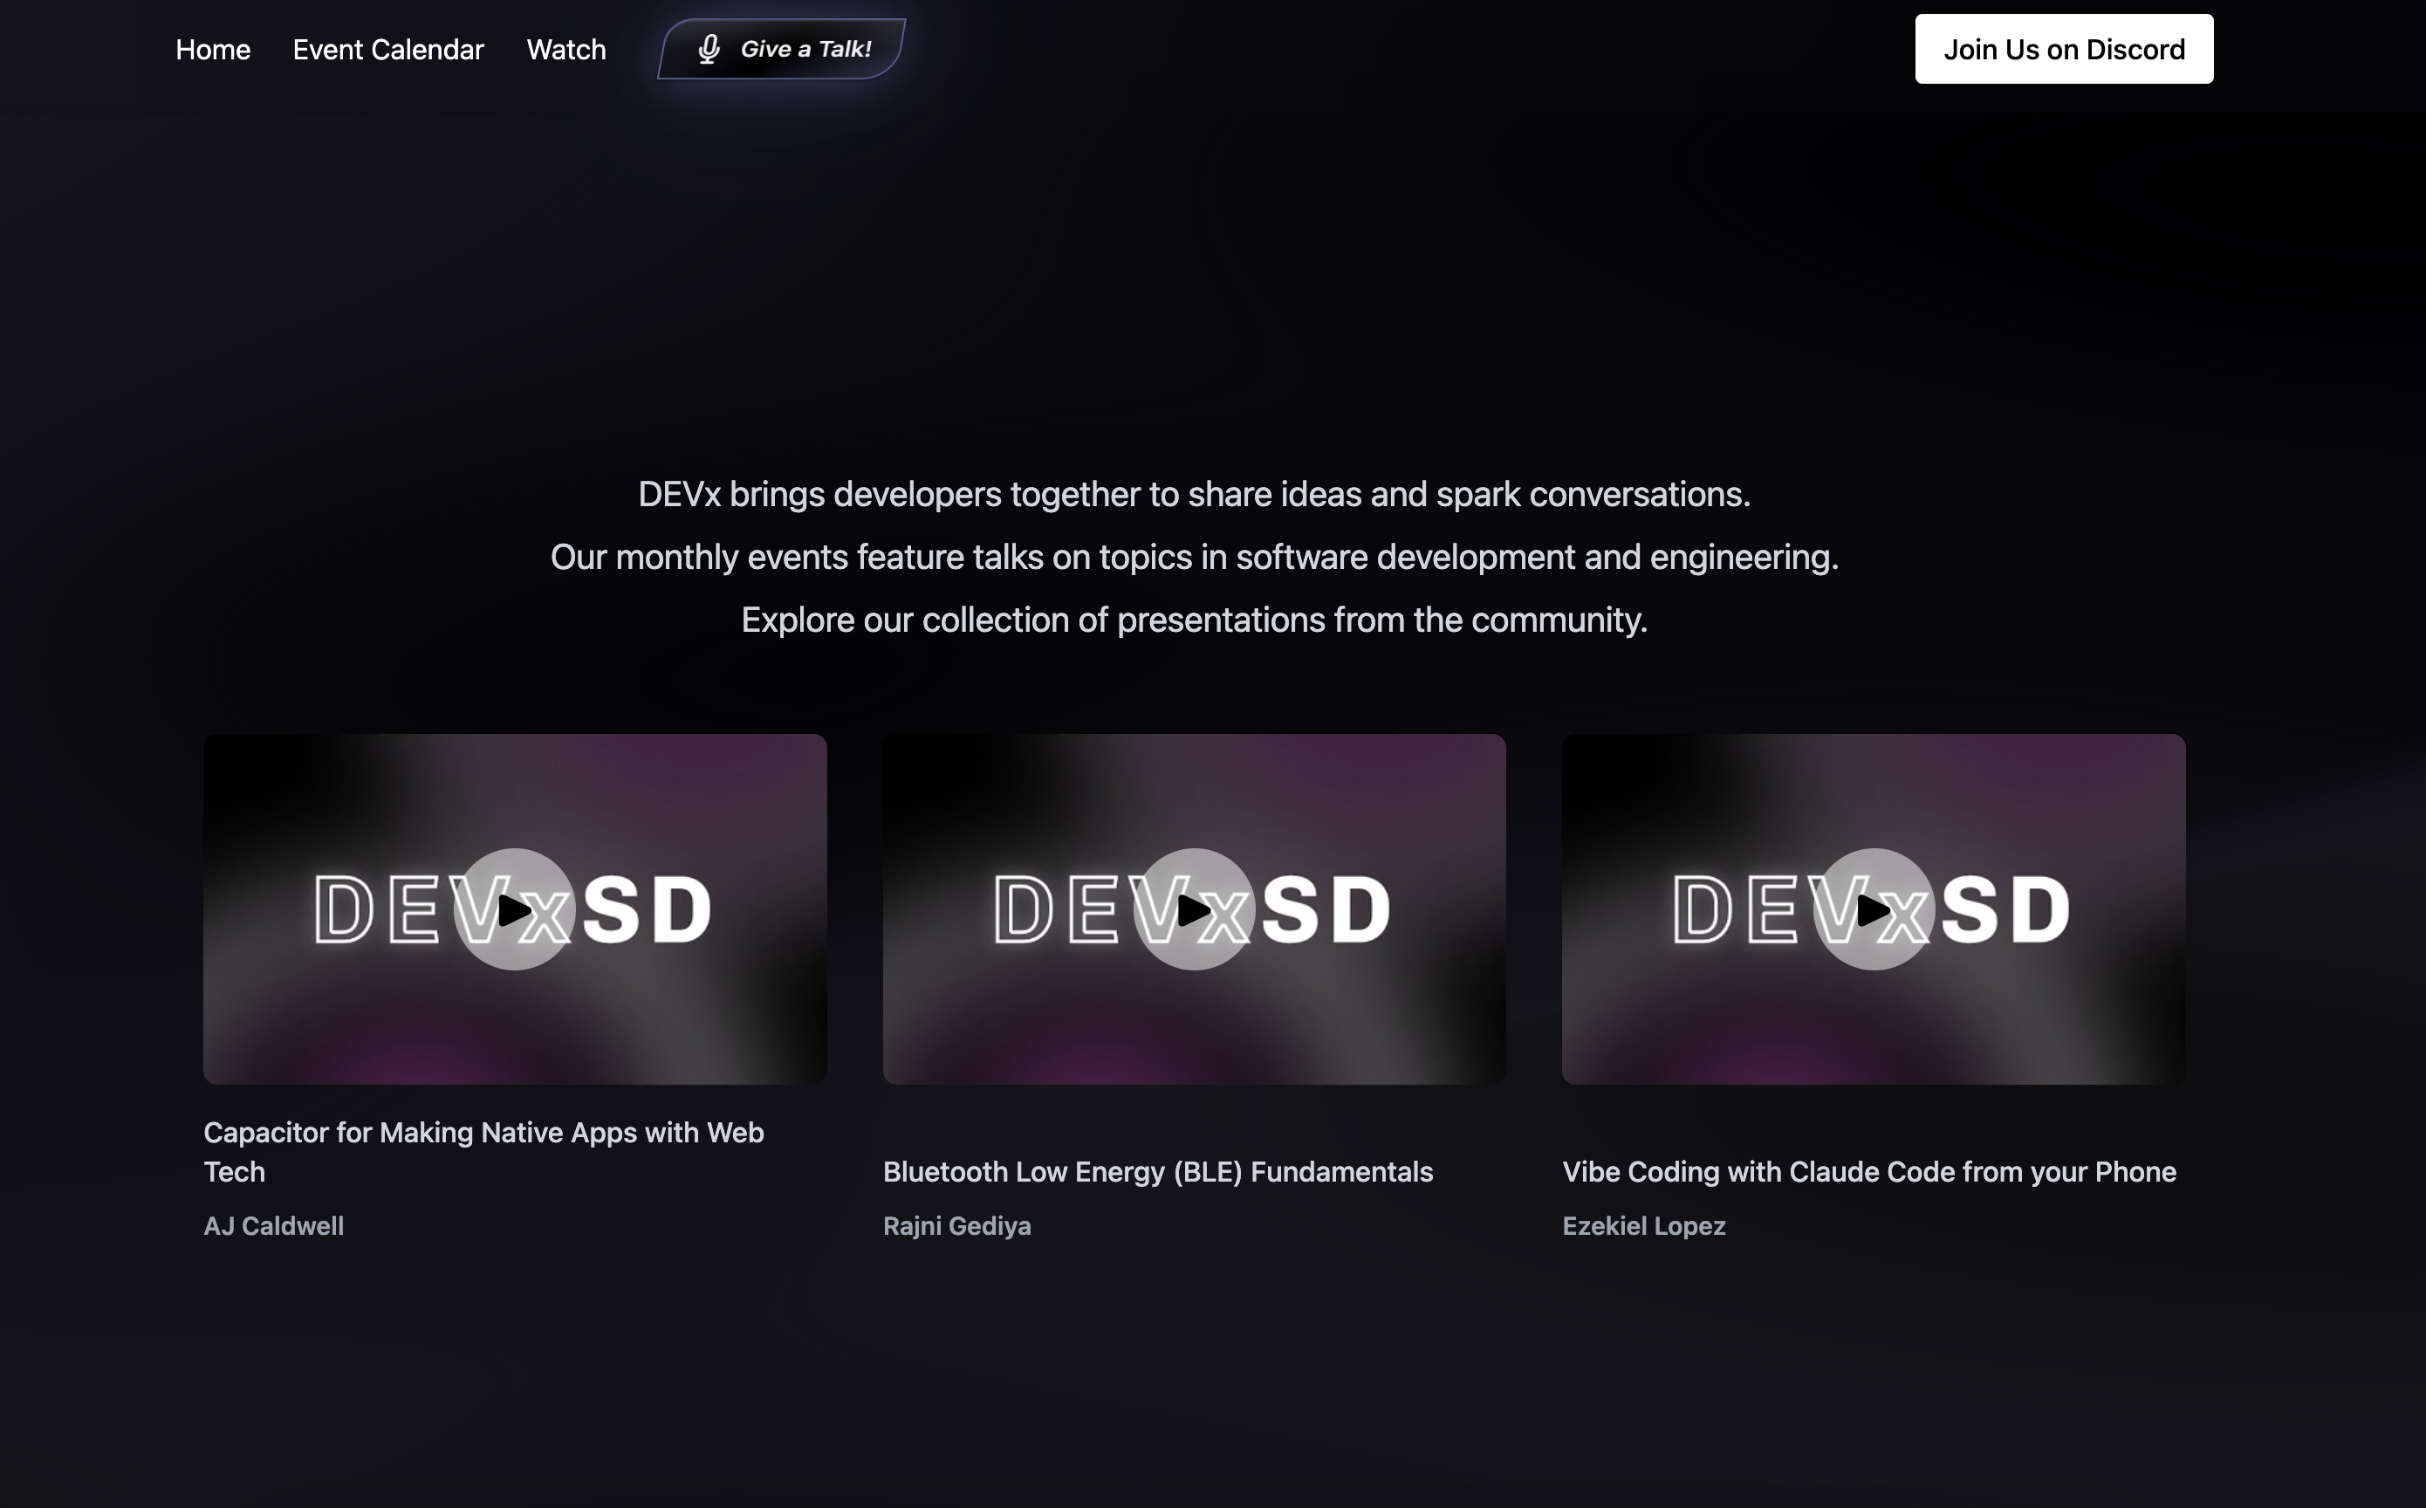Open the Vibe Coding with Claude Code talk
This screenshot has width=2426, height=1508.
pyautogui.click(x=1868, y=1172)
